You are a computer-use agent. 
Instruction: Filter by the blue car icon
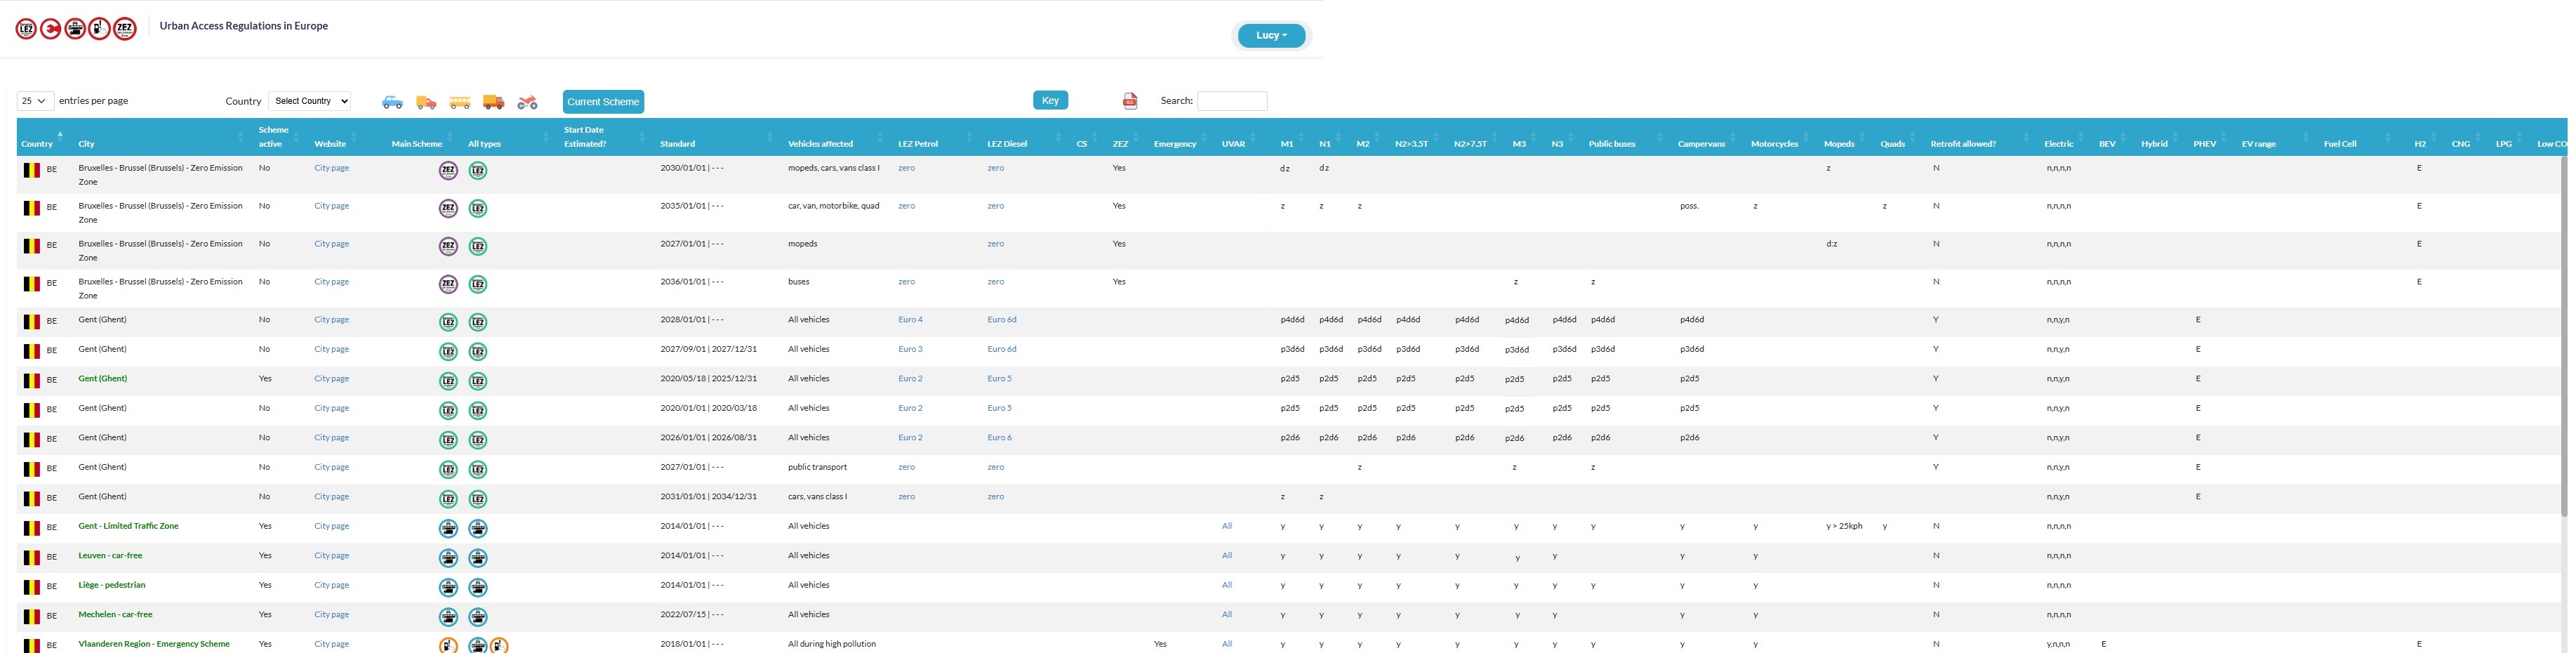click(x=393, y=102)
